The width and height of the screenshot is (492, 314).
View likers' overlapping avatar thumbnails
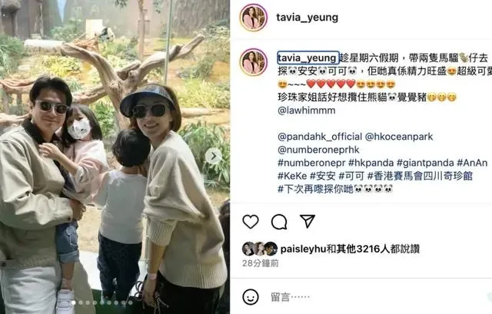pos(260,249)
